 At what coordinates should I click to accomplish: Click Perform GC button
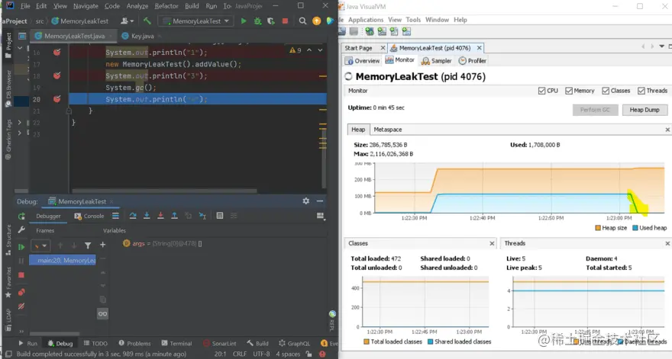(595, 110)
